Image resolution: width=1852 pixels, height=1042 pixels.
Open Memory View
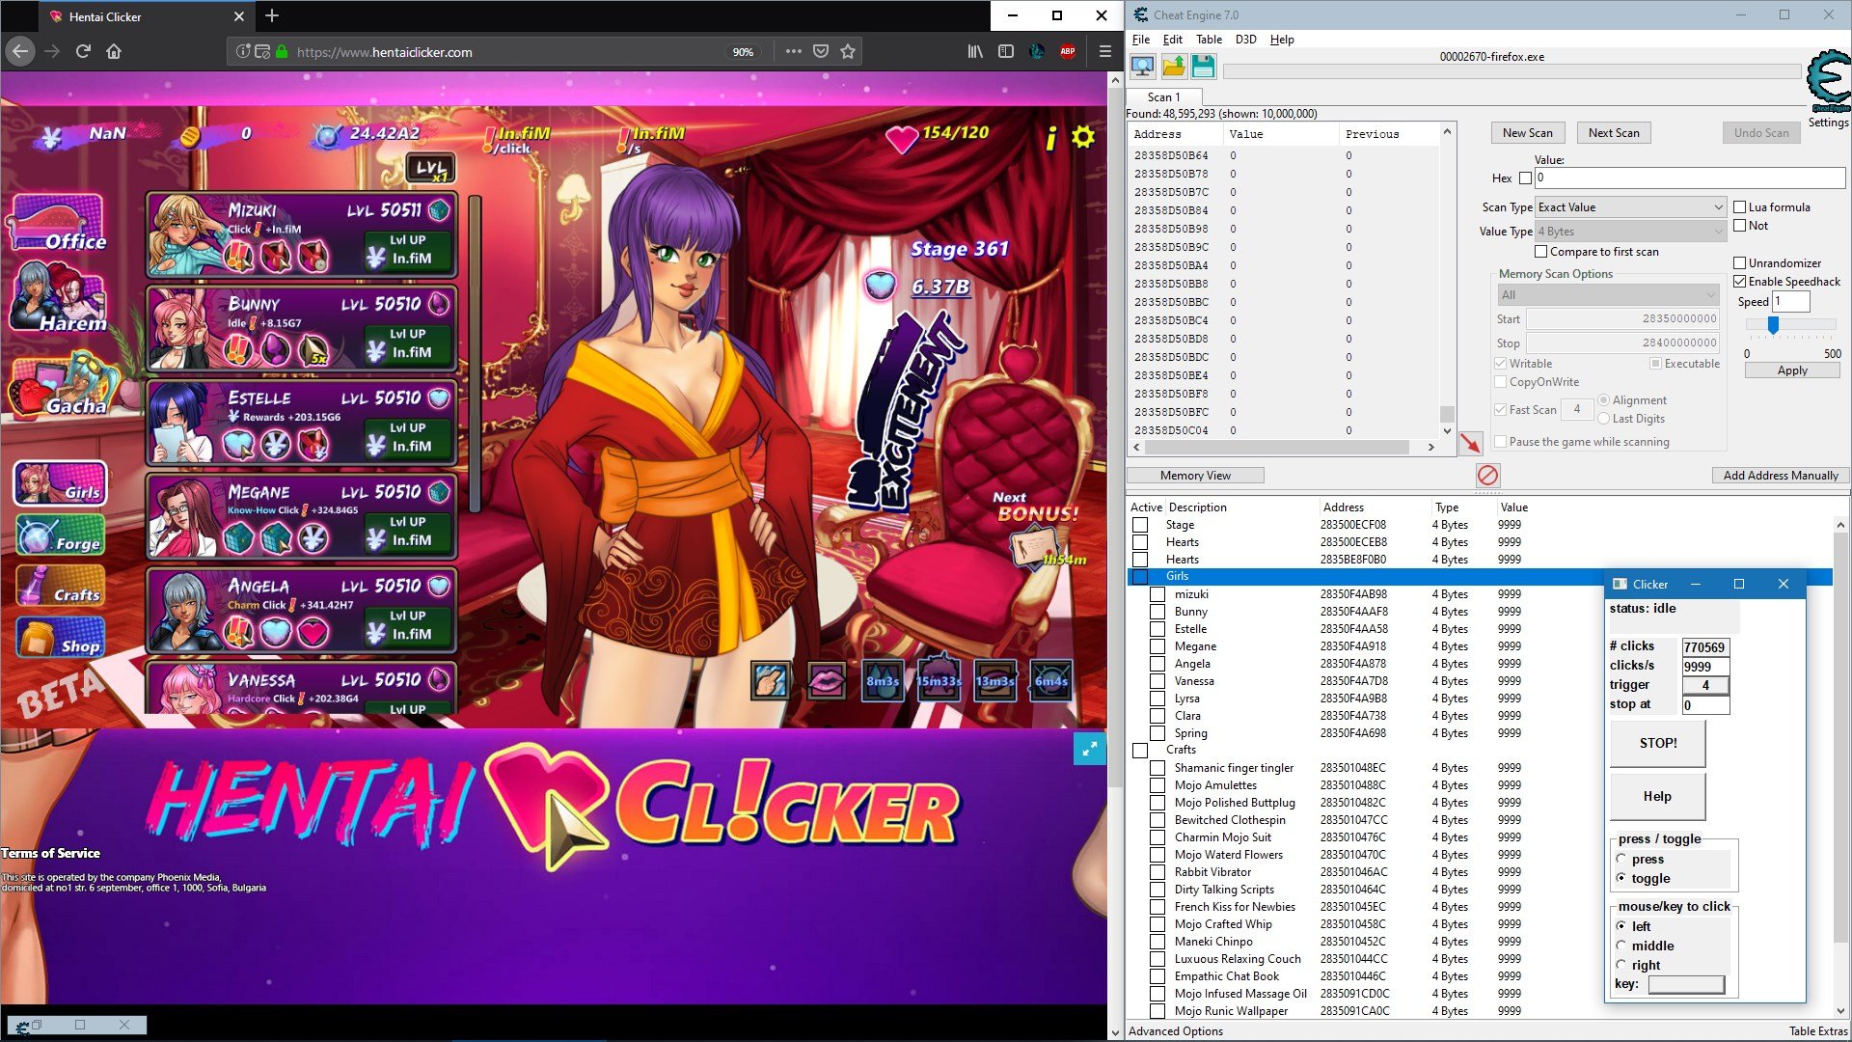pyautogui.click(x=1196, y=475)
